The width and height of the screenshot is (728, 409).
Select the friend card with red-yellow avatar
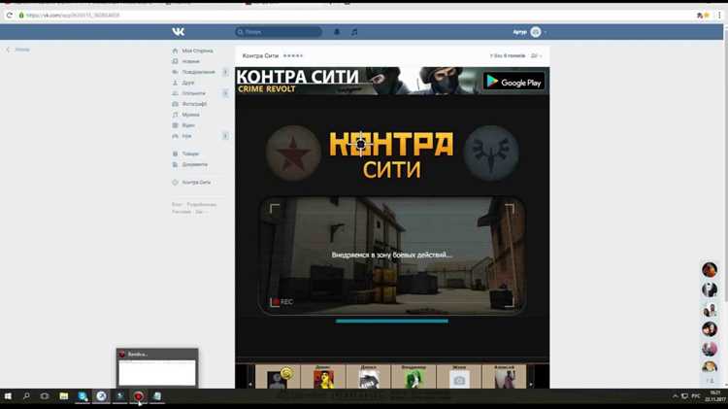(x=323, y=377)
